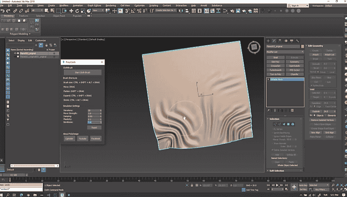The image size is (347, 197).
Task: Click the filter funnel icon in Scene Explorer
Action: click(x=41, y=45)
